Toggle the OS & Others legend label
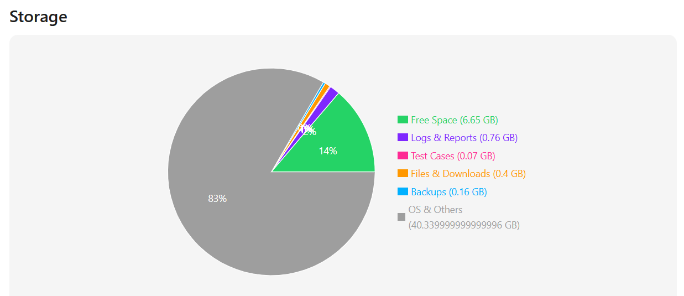This screenshot has width=684, height=296. coord(464,217)
